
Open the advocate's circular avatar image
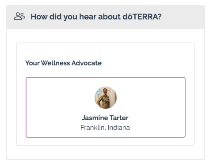pyautogui.click(x=106, y=98)
